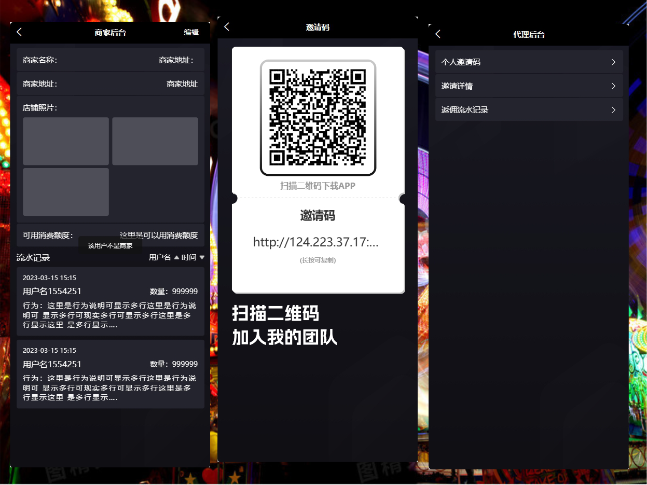Open the first 用户名1554251 record
The image size is (647, 485).
click(x=110, y=301)
